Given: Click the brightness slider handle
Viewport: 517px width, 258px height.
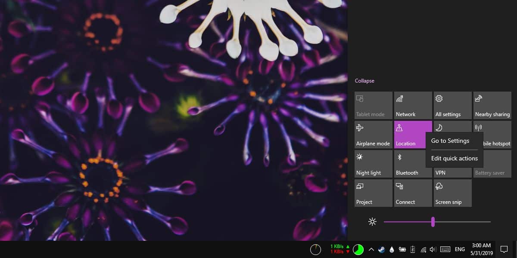Looking at the screenshot, I should click(433, 222).
